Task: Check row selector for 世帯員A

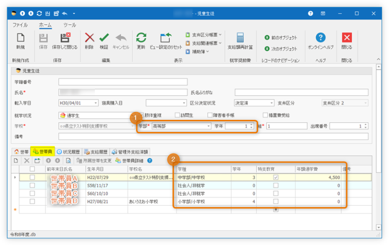Action: click(x=32, y=177)
